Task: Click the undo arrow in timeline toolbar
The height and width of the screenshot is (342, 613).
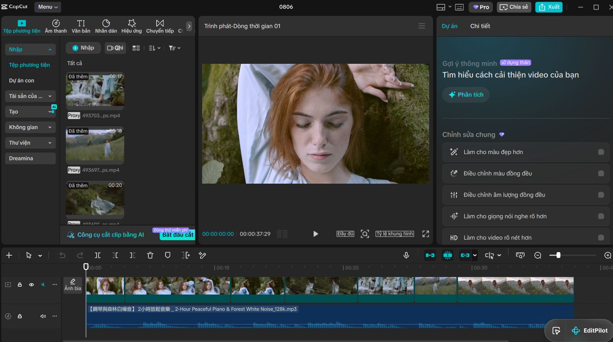Action: click(x=62, y=255)
